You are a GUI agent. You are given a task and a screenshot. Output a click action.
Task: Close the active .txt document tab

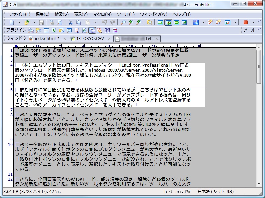click(x=157, y=39)
